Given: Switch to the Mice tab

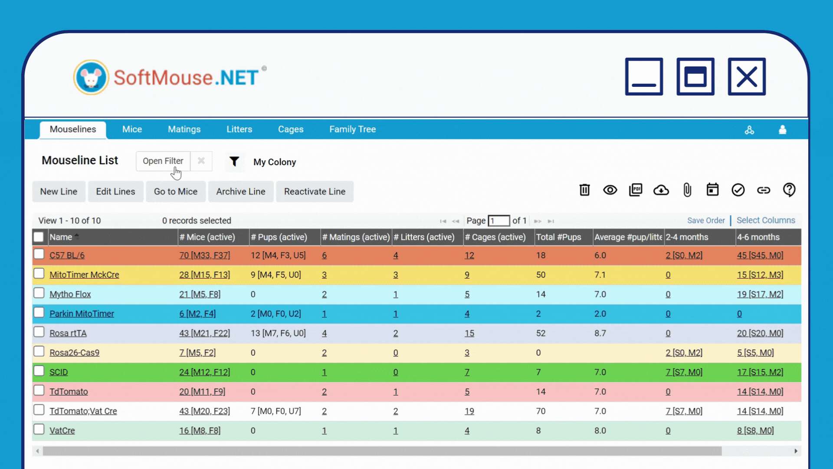Looking at the screenshot, I should 132,129.
